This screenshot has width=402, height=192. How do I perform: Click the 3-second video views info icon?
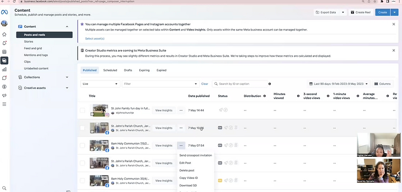(328, 96)
